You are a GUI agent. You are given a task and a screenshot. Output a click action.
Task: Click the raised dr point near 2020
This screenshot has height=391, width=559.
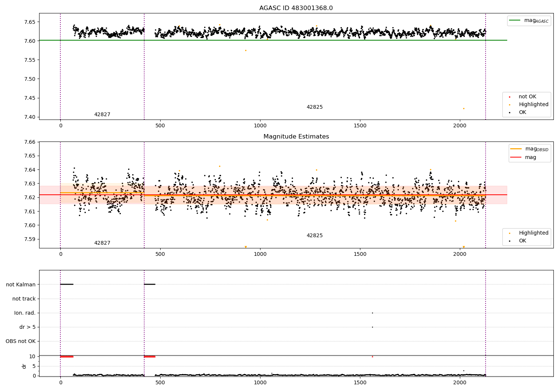pos(464,371)
